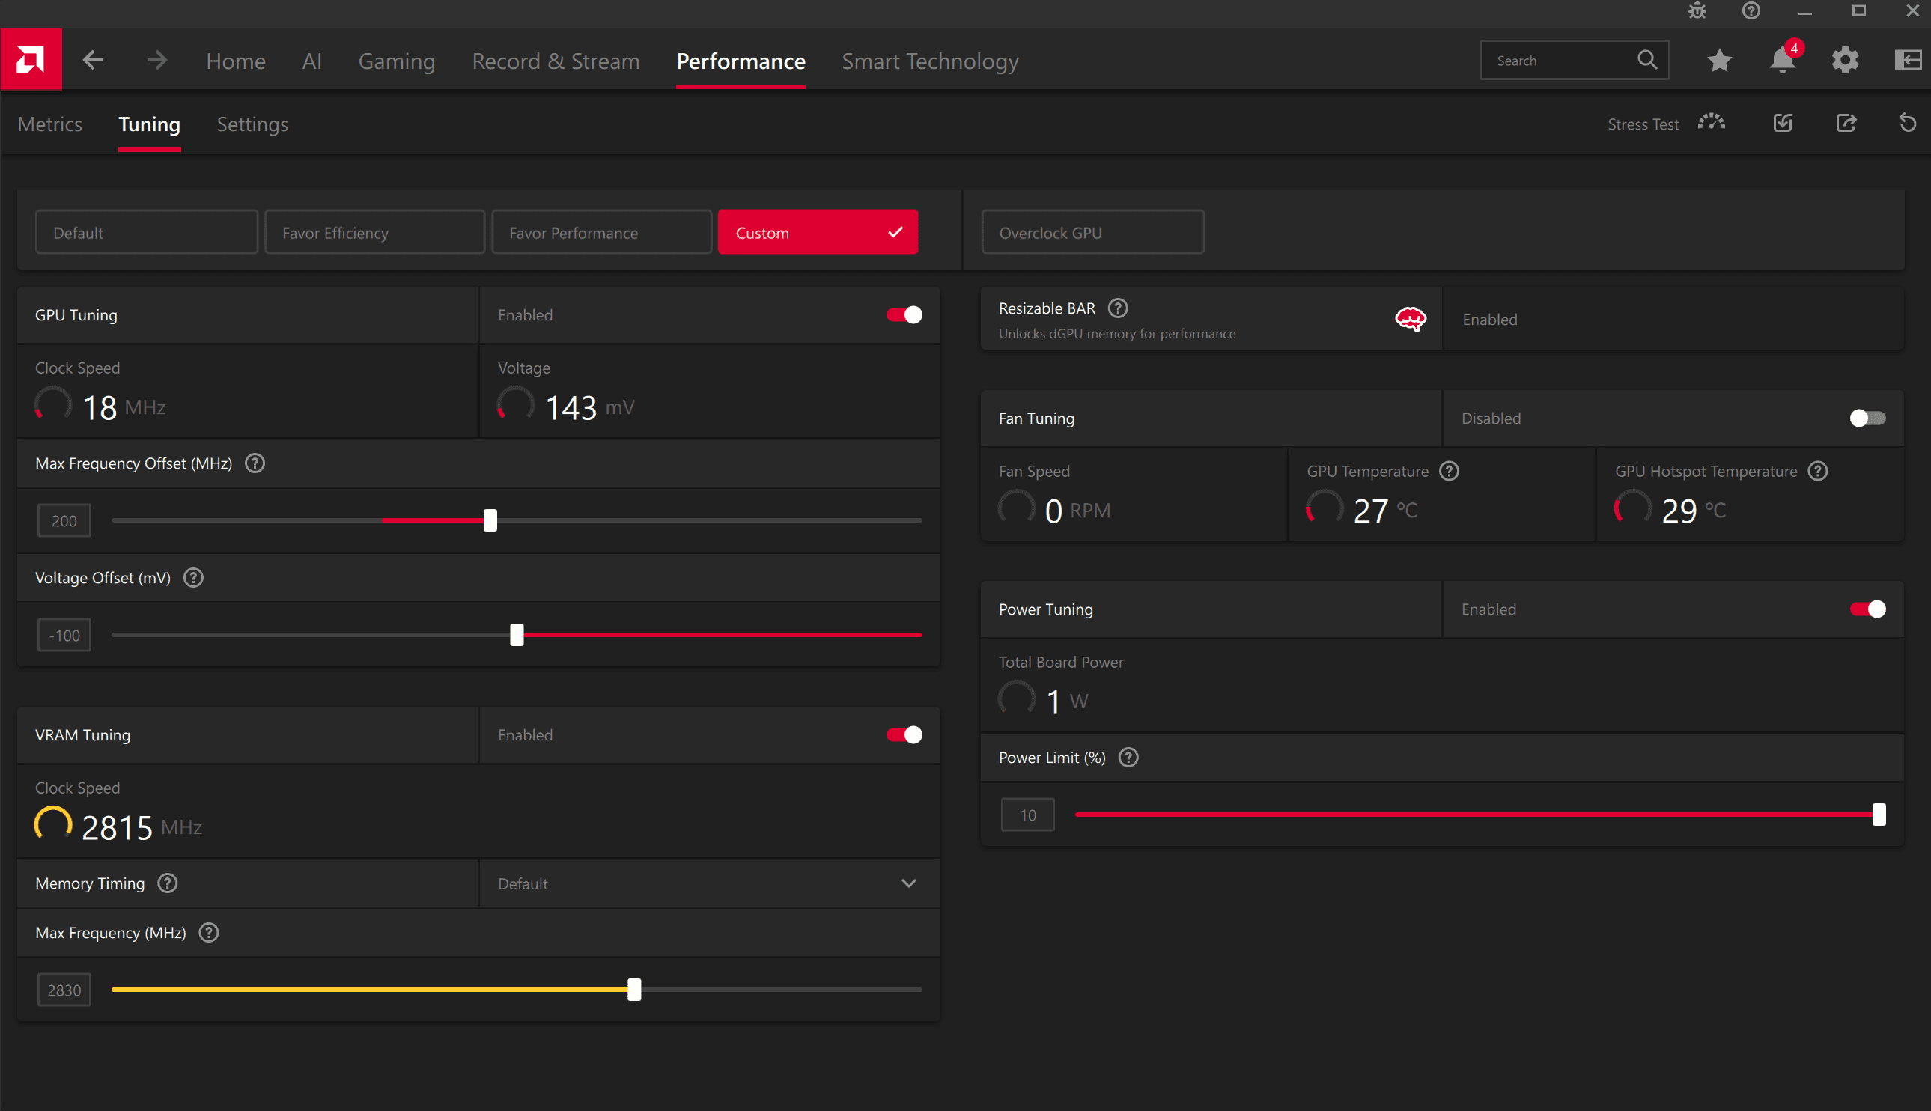The height and width of the screenshot is (1111, 1931).
Task: Turn off the Power Tuning toggle
Action: (1867, 609)
